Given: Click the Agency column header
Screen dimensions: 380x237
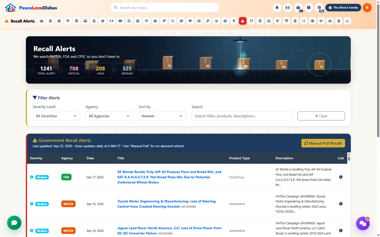Looking at the screenshot, I should point(67,158).
